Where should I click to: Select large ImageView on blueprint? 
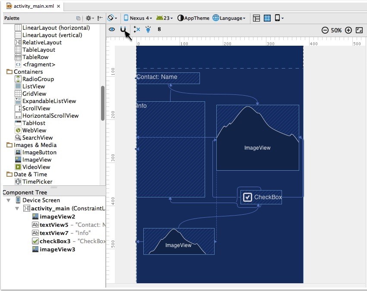click(258, 138)
